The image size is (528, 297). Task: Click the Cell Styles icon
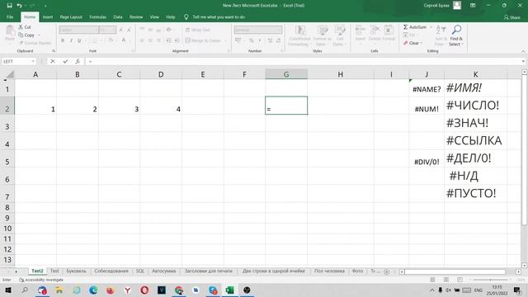pyautogui.click(x=339, y=31)
